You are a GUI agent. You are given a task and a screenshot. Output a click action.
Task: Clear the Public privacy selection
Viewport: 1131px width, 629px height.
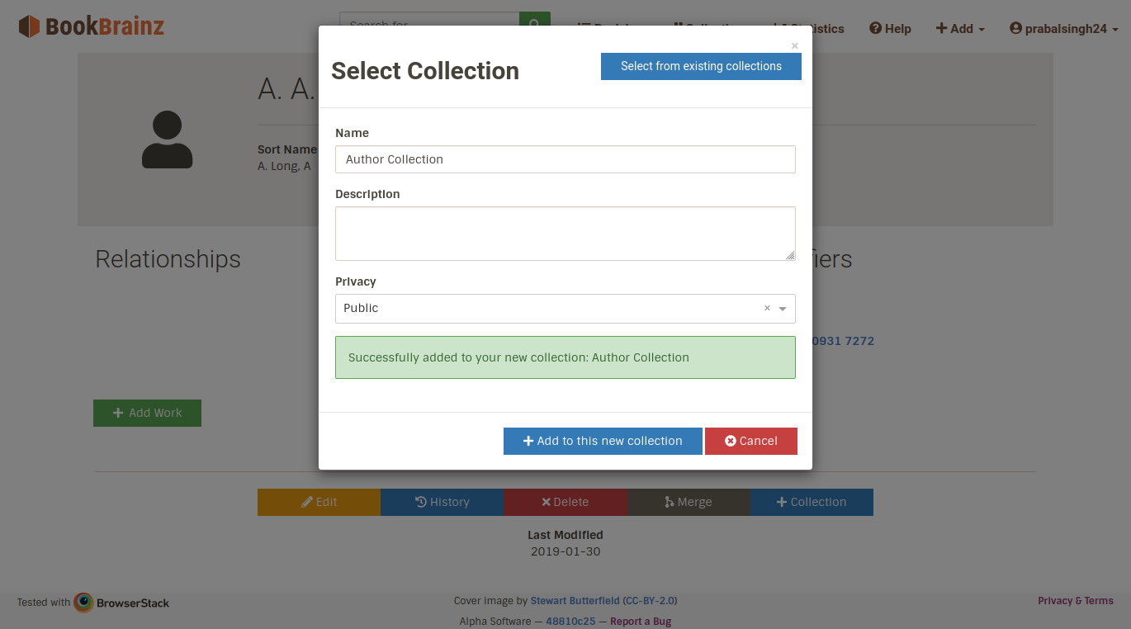pos(767,308)
